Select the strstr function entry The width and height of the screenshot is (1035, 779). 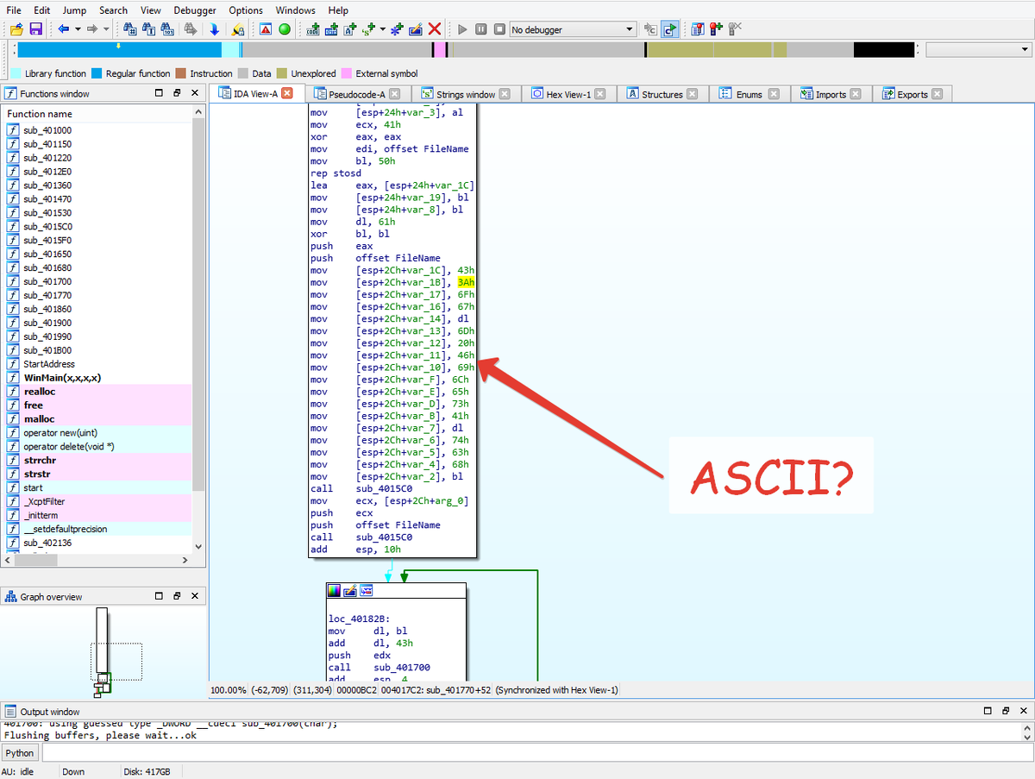39,474
